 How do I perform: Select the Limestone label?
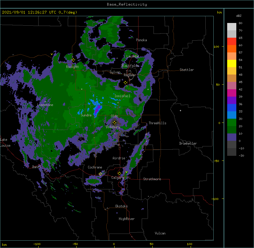pyautogui.click(x=45, y=105)
